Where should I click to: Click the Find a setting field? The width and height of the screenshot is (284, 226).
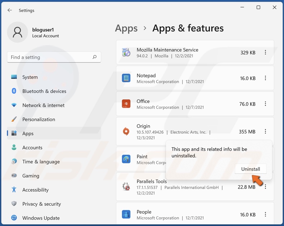[54, 57]
